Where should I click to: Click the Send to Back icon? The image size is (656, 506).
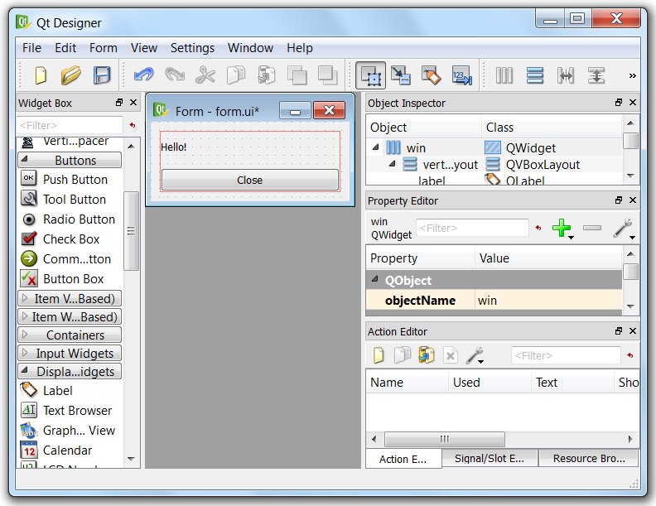point(297,75)
